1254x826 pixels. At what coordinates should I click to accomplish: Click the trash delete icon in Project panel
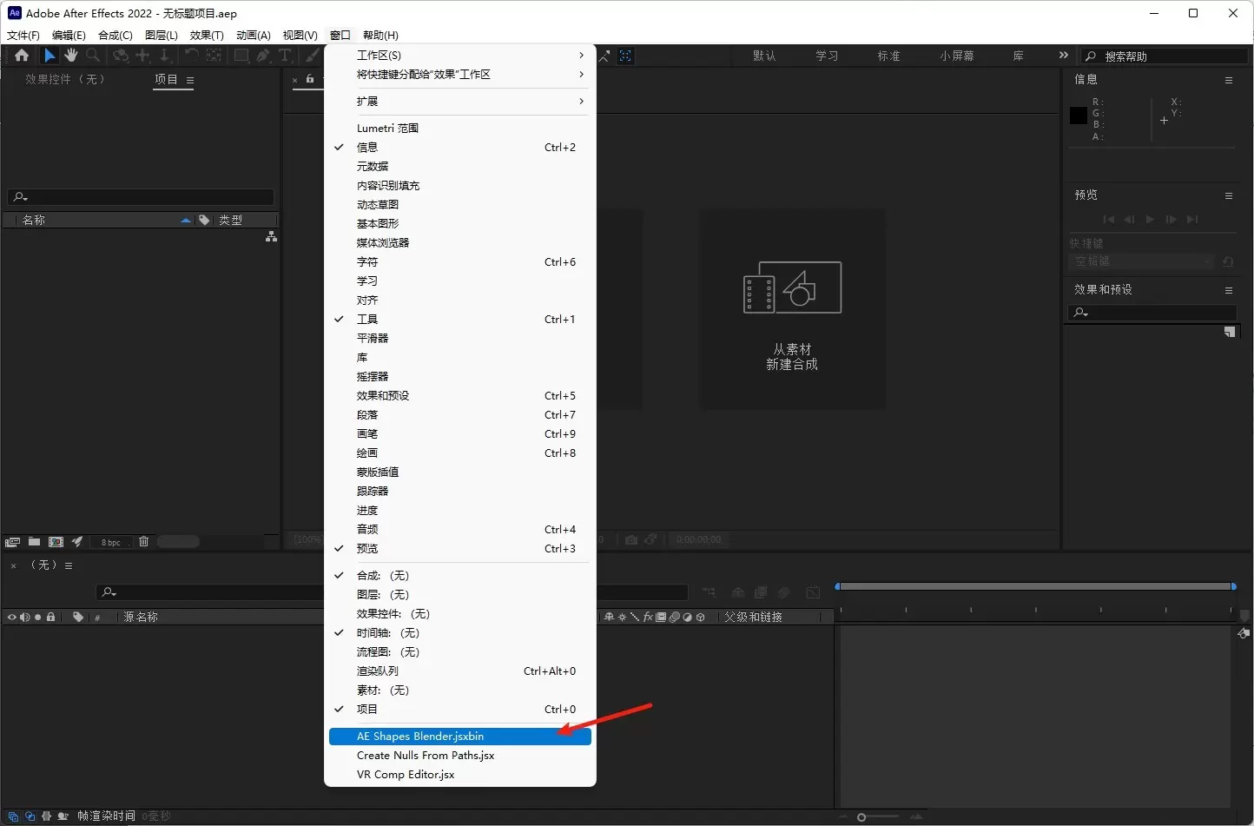(x=143, y=542)
